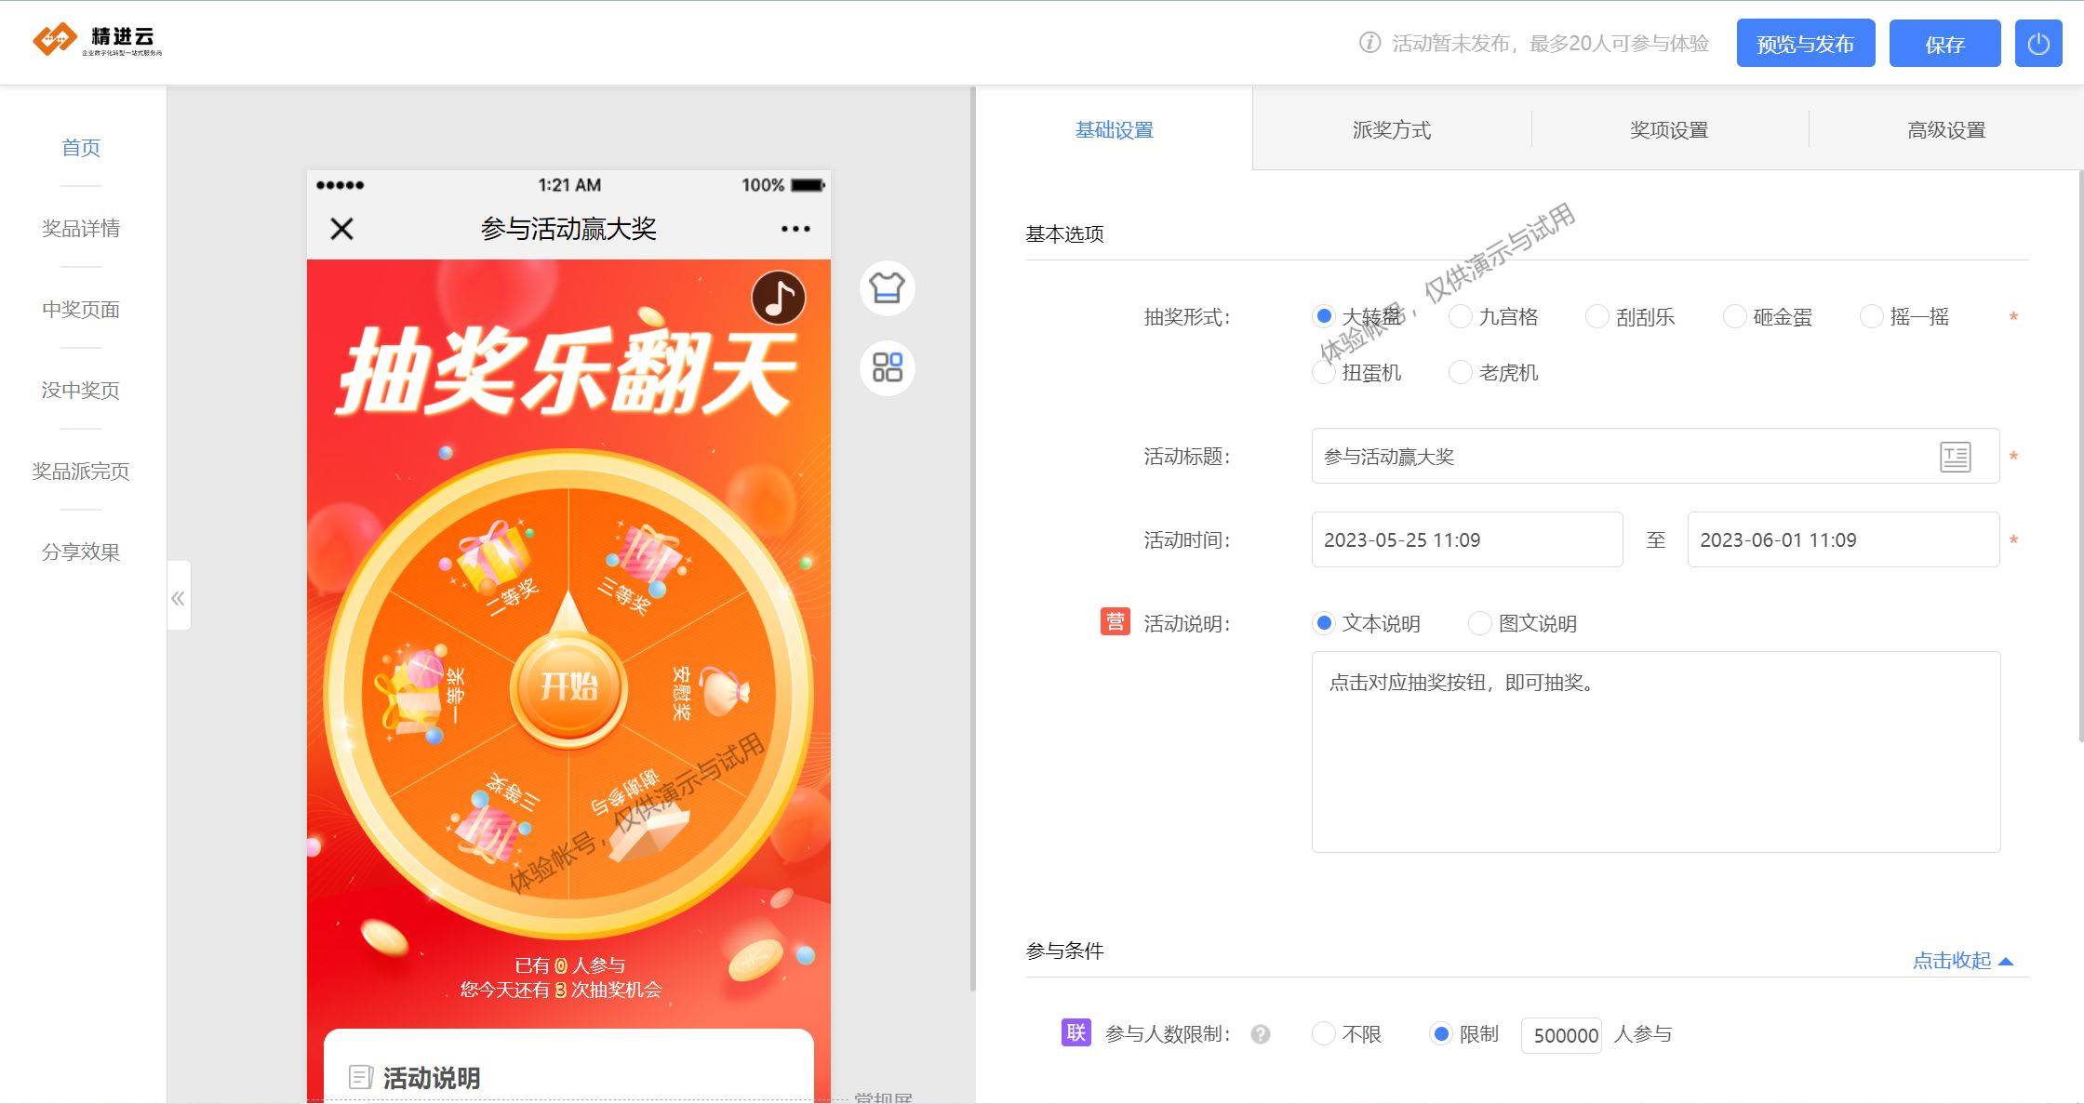Click the 您今天还有 3 次抽奖机会 text in preview
2084x1104 pixels.
(x=561, y=990)
